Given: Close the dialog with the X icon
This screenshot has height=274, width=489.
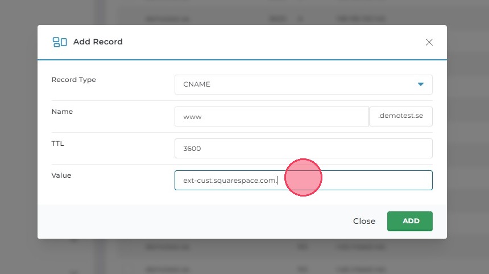Looking at the screenshot, I should coord(429,42).
